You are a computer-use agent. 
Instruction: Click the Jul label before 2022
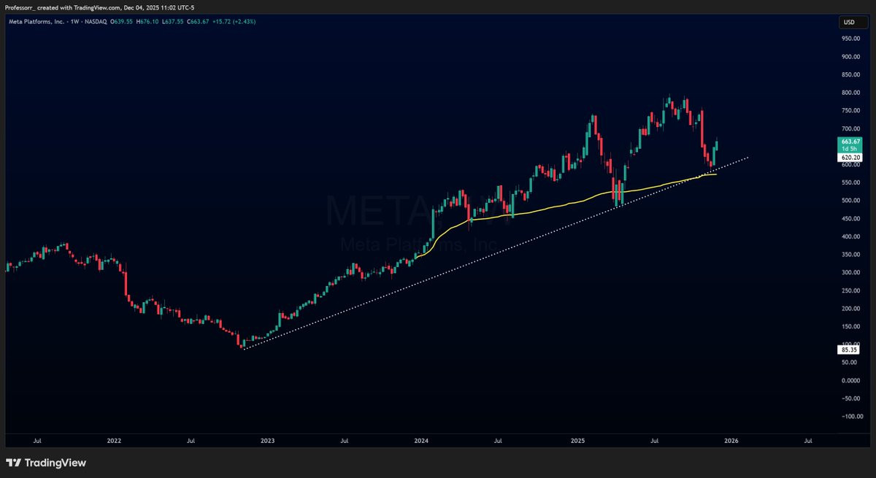37,441
